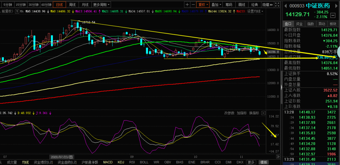Viewport: 340px width, 165px height.
Task: Switch to the 盘口 tab
Action: (x=288, y=24)
